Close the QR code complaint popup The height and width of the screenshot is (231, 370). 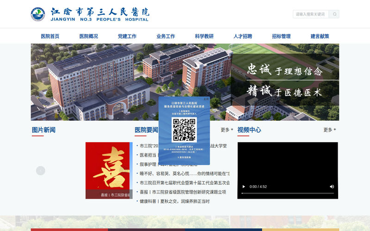coord(206,99)
